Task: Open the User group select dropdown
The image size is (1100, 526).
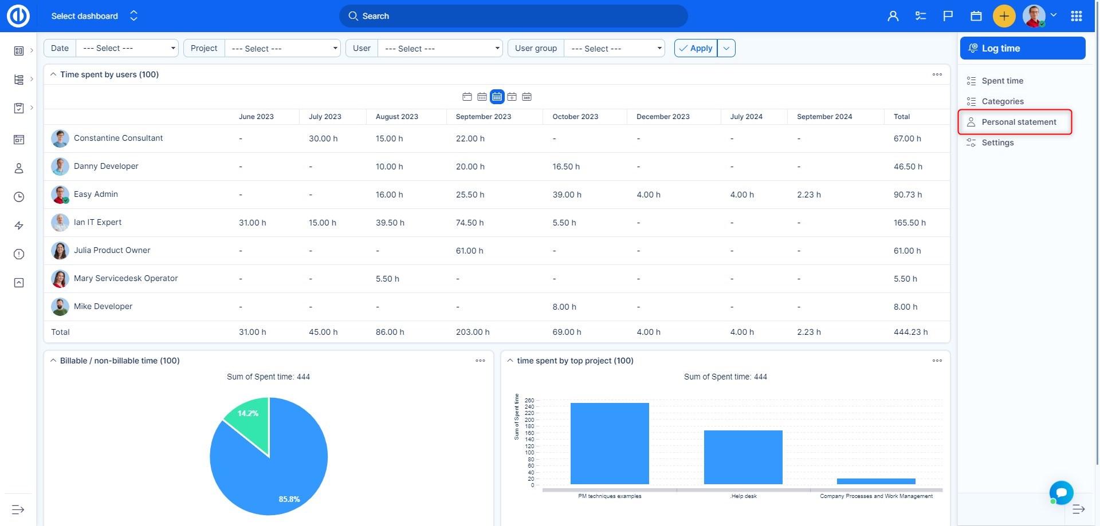Action: click(615, 49)
